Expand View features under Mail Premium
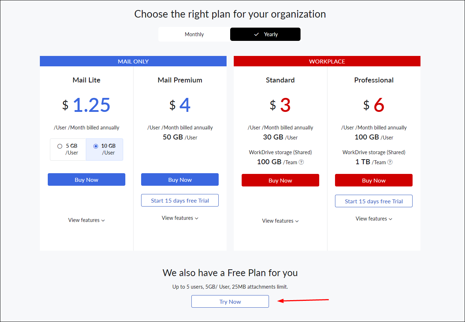The height and width of the screenshot is (322, 465). coord(180,218)
